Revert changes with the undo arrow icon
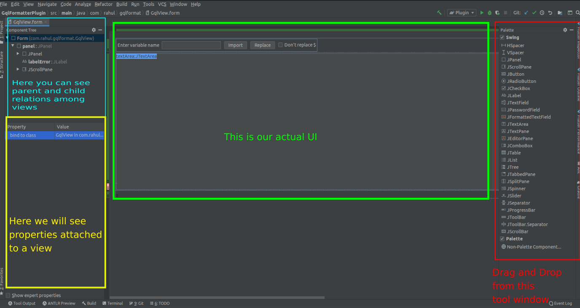The height and width of the screenshot is (308, 580). 550,13
